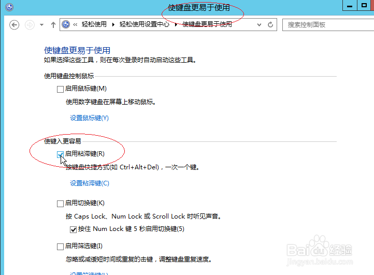Viewport: 374px width, 275px height.
Task: Click the window system icon in title bar
Action: pos(9,7)
